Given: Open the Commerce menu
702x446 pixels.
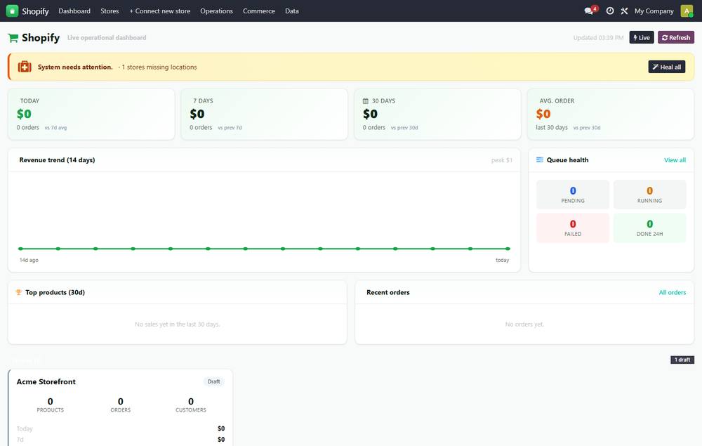Looking at the screenshot, I should (259, 11).
